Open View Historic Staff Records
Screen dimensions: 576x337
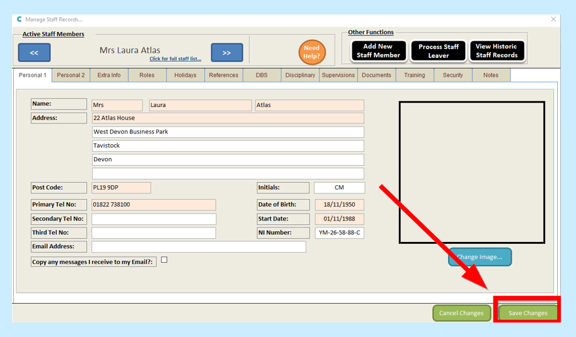pyautogui.click(x=497, y=51)
